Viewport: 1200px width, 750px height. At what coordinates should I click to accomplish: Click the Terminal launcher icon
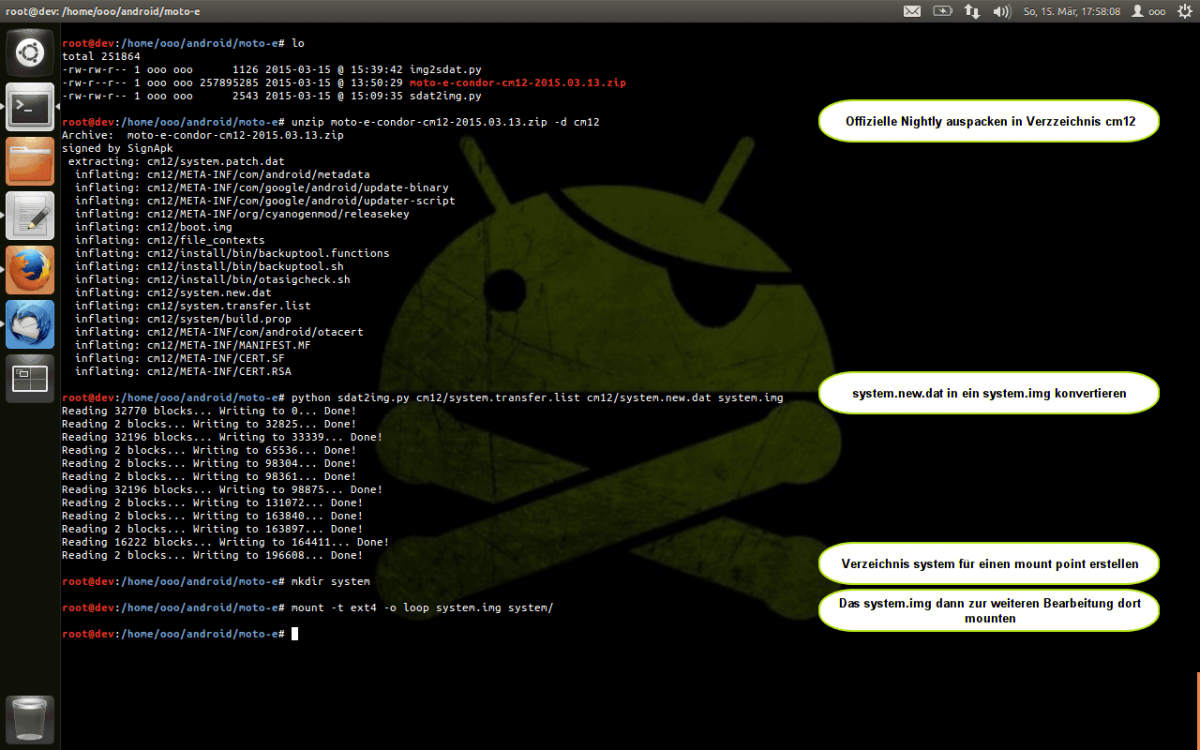(30, 107)
